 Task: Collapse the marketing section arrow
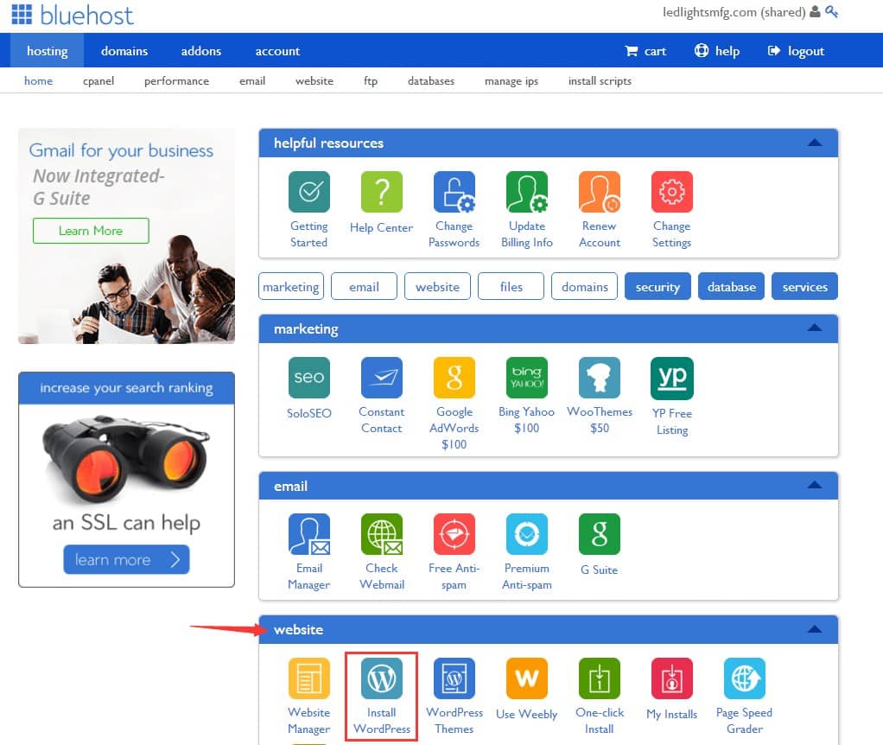coord(814,328)
